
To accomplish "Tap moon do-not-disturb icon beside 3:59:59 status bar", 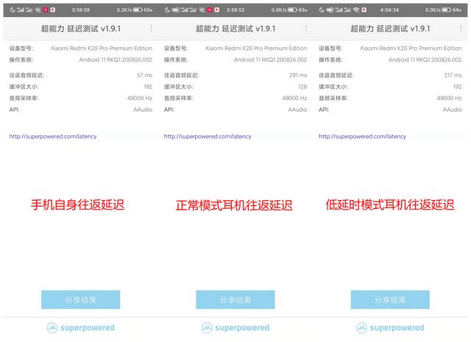I will (13, 10).
